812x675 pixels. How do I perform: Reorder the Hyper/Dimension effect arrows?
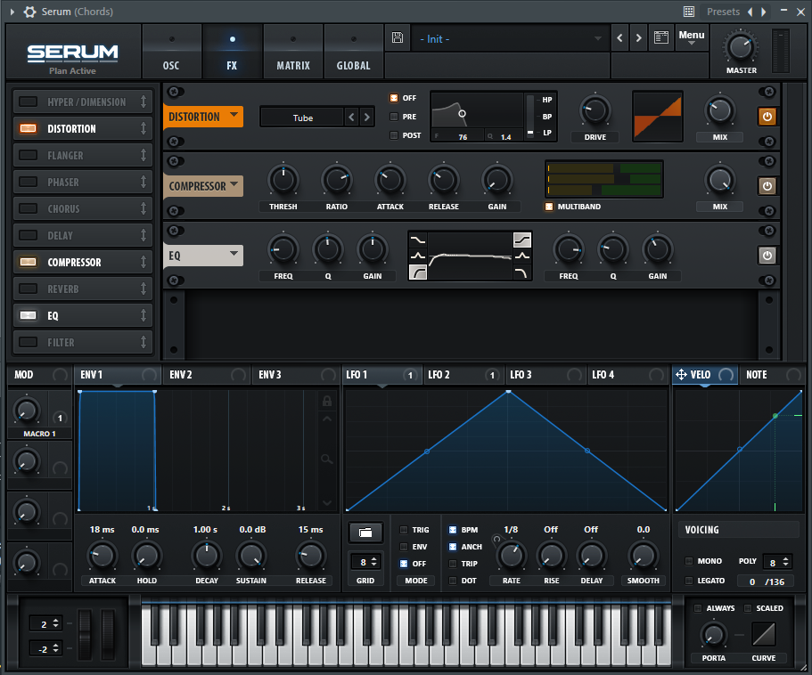(144, 102)
